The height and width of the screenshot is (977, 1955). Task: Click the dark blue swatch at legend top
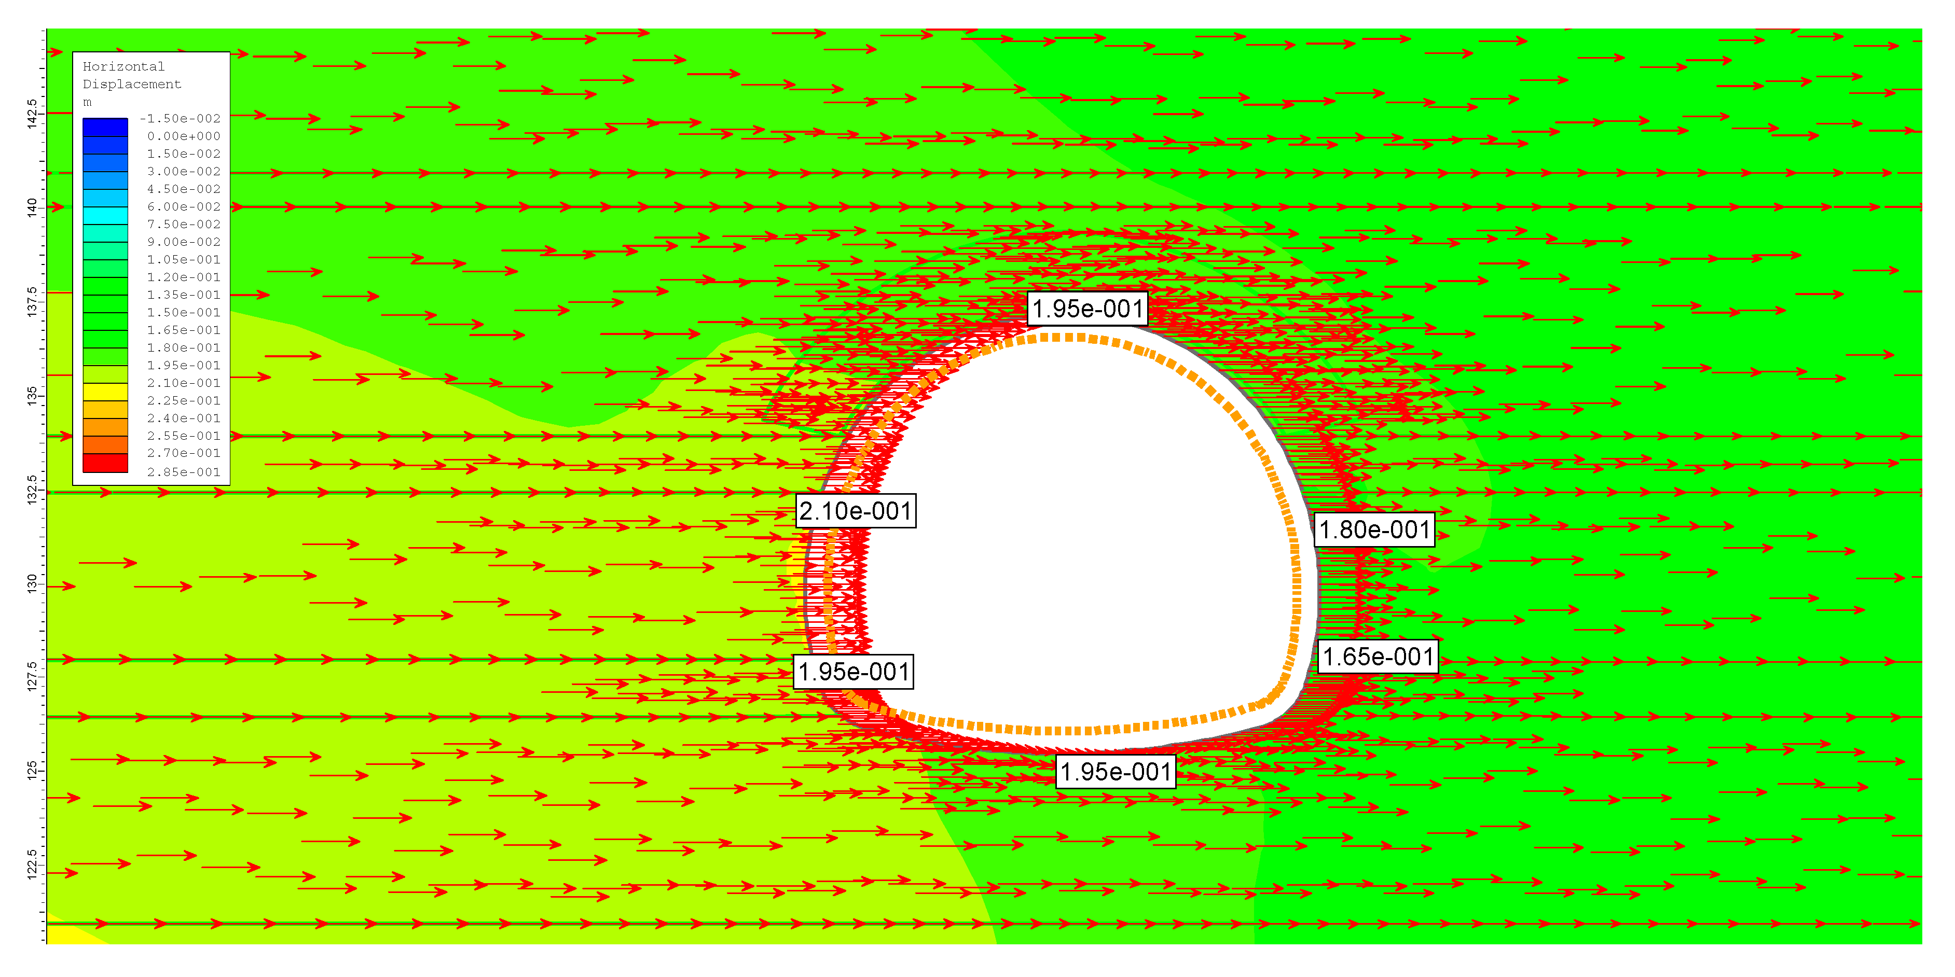click(105, 127)
